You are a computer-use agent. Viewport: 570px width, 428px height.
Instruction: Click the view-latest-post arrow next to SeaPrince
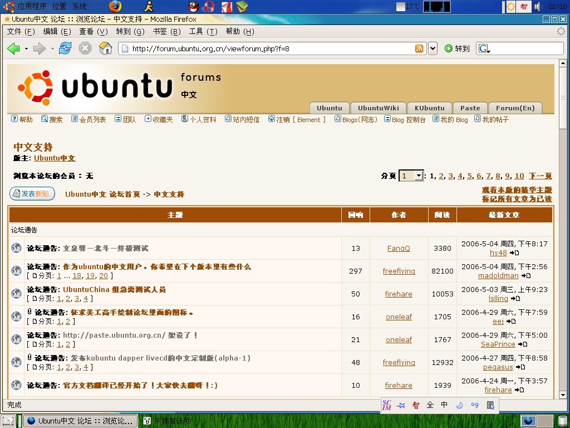point(522,344)
